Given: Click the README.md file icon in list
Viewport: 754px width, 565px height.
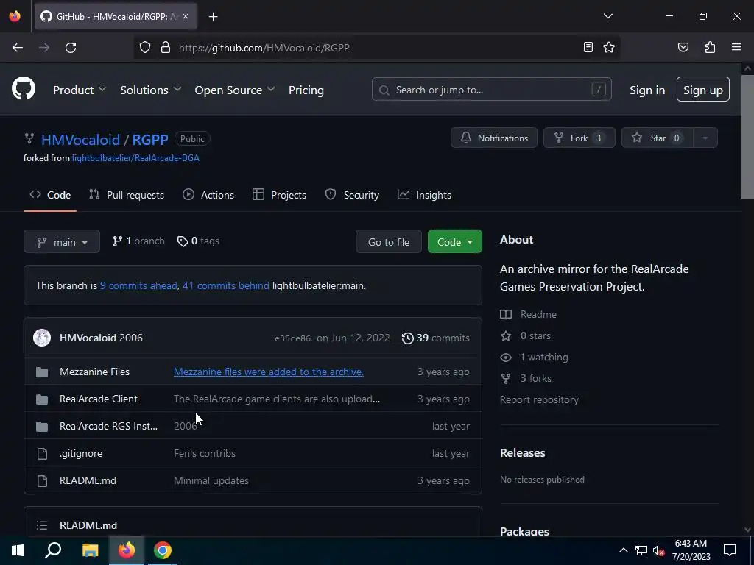Looking at the screenshot, I should point(42,481).
